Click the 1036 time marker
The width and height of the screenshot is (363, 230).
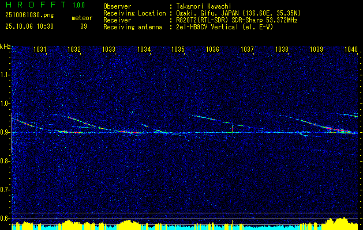coord(212,49)
